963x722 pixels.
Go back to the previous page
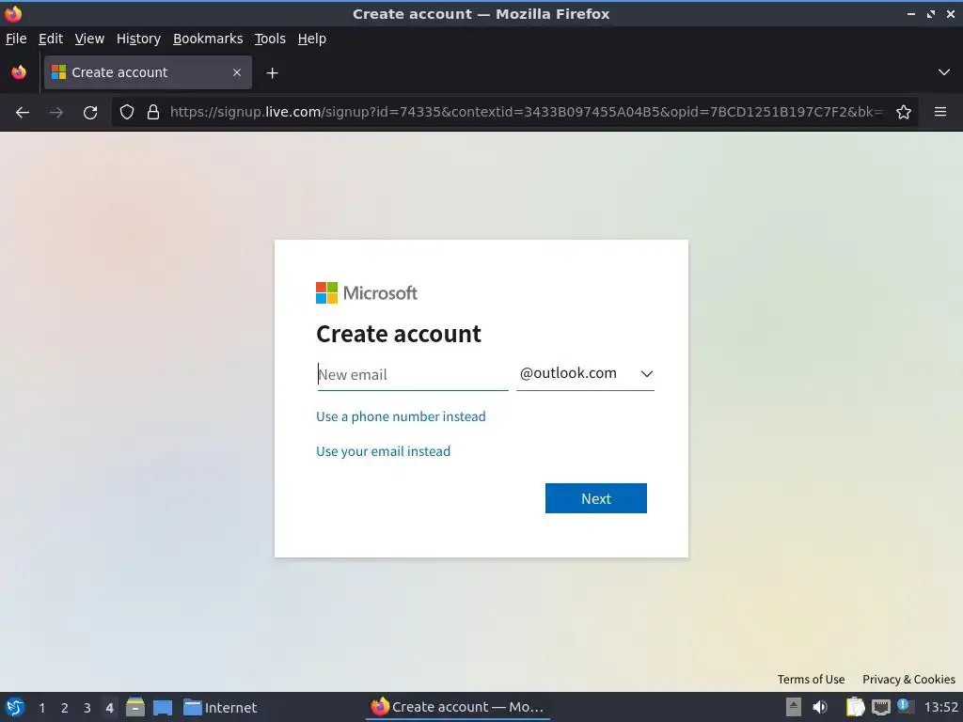[23, 113]
